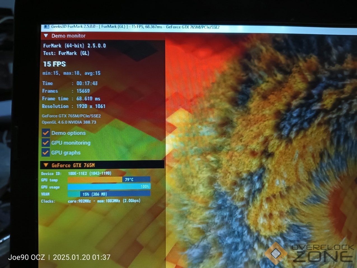Viewport: 357px width, 268px height.
Task: Click the Resolution value 1920 x 1061
Action: coord(91,106)
